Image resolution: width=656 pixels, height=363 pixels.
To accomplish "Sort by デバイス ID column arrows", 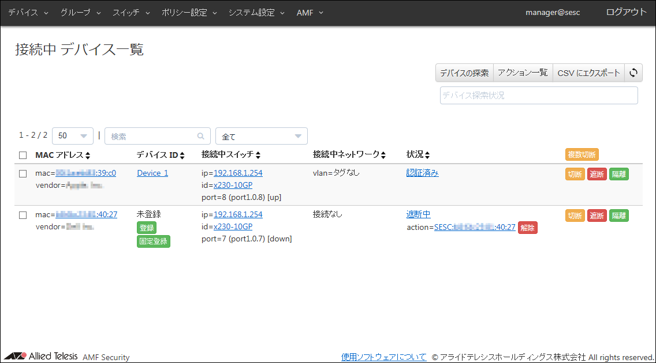I will click(x=182, y=156).
